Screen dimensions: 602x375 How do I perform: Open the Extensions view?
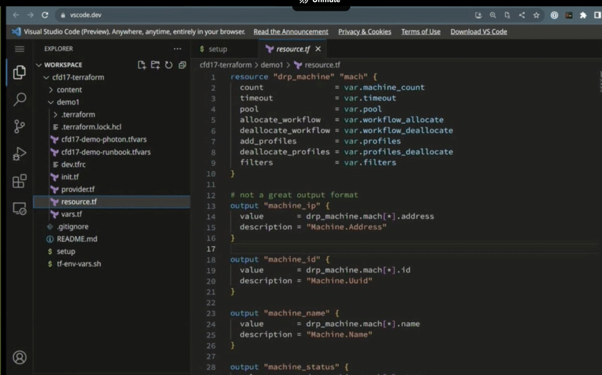click(x=20, y=181)
